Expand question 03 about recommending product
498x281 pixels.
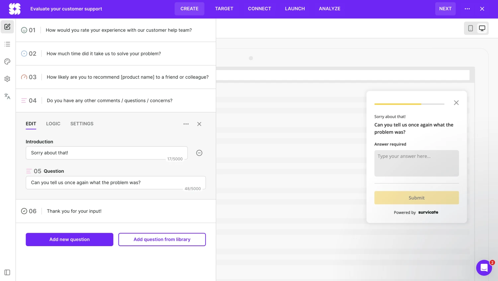(127, 77)
